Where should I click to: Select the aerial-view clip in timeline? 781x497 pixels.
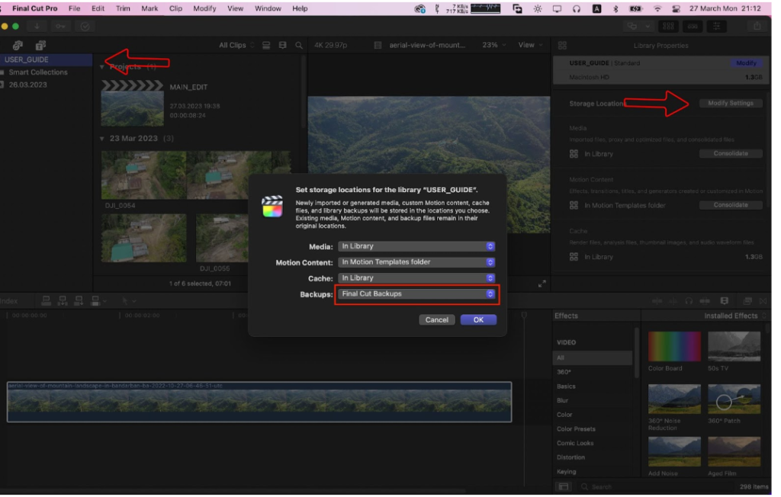[x=259, y=402]
